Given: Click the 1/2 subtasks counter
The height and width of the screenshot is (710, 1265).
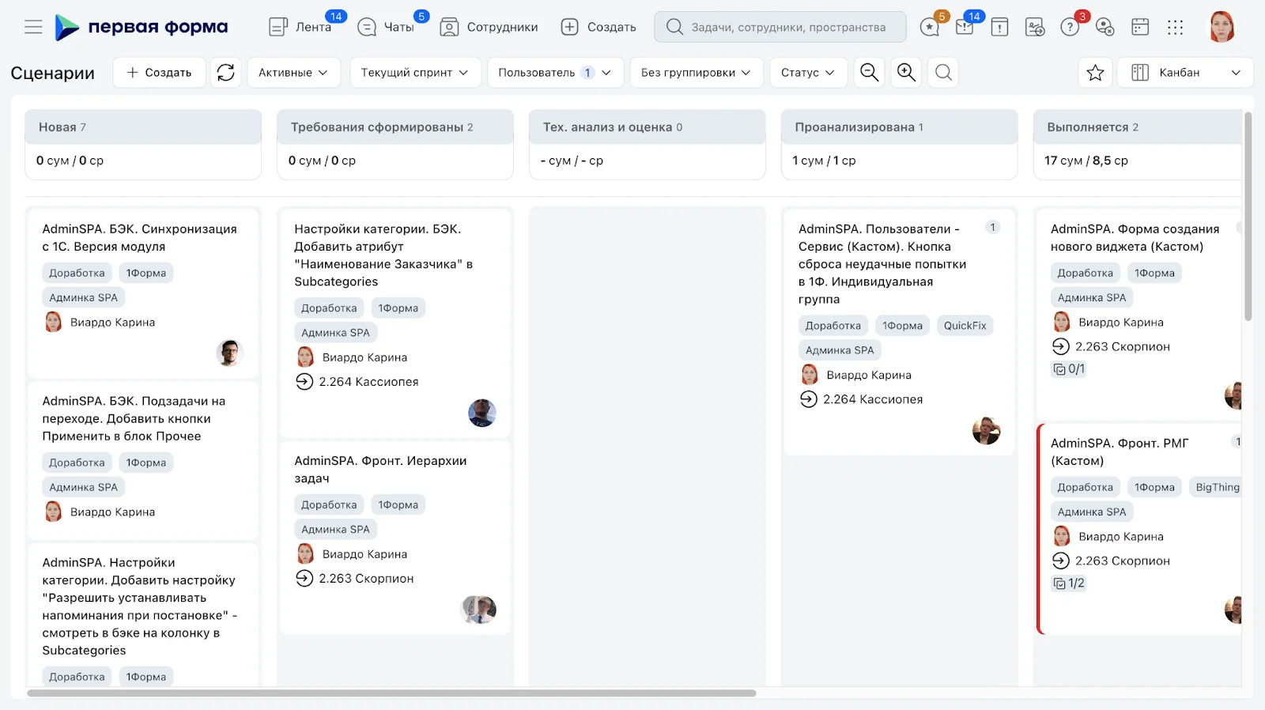Looking at the screenshot, I should [1069, 583].
